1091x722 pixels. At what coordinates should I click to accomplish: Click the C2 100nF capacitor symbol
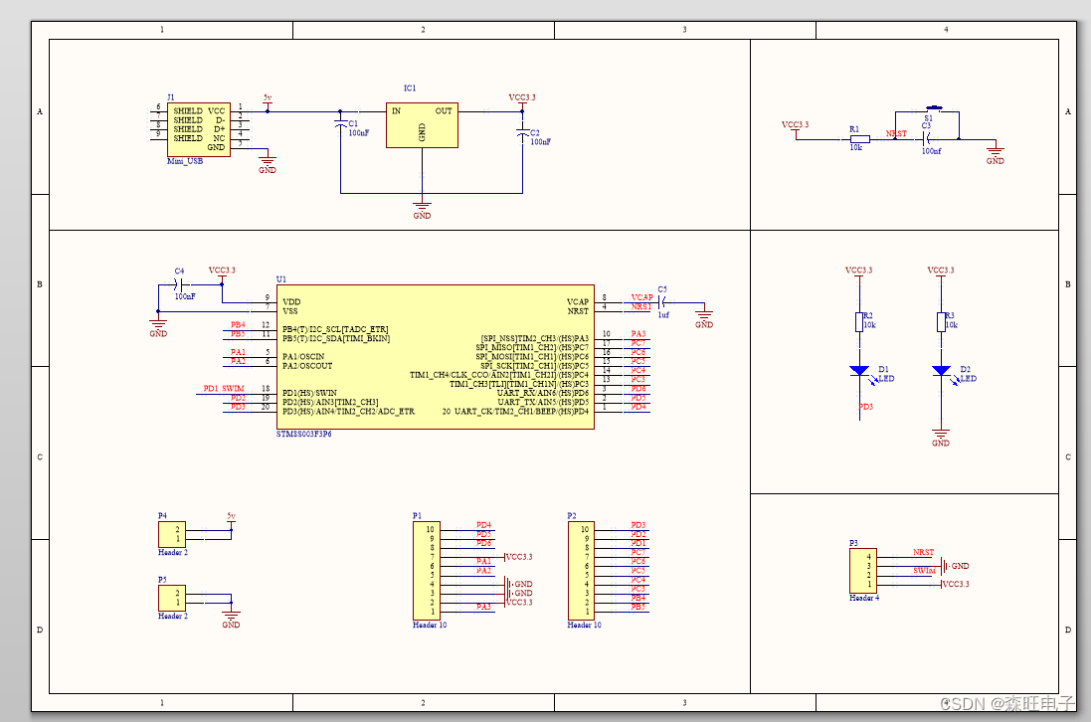522,133
